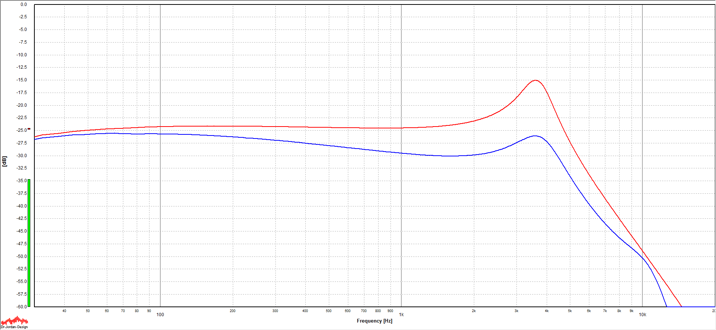Screen dimensions: 716x330
Task: Select the 1k frequency axis label
Action: [401, 315]
